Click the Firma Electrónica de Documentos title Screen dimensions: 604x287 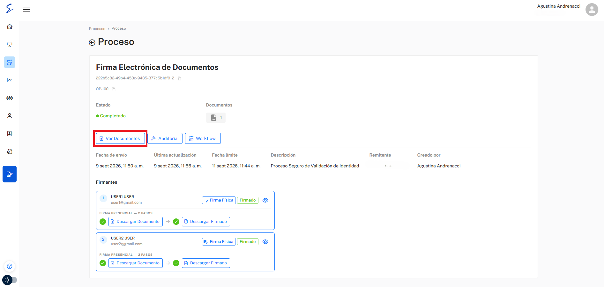click(x=157, y=67)
